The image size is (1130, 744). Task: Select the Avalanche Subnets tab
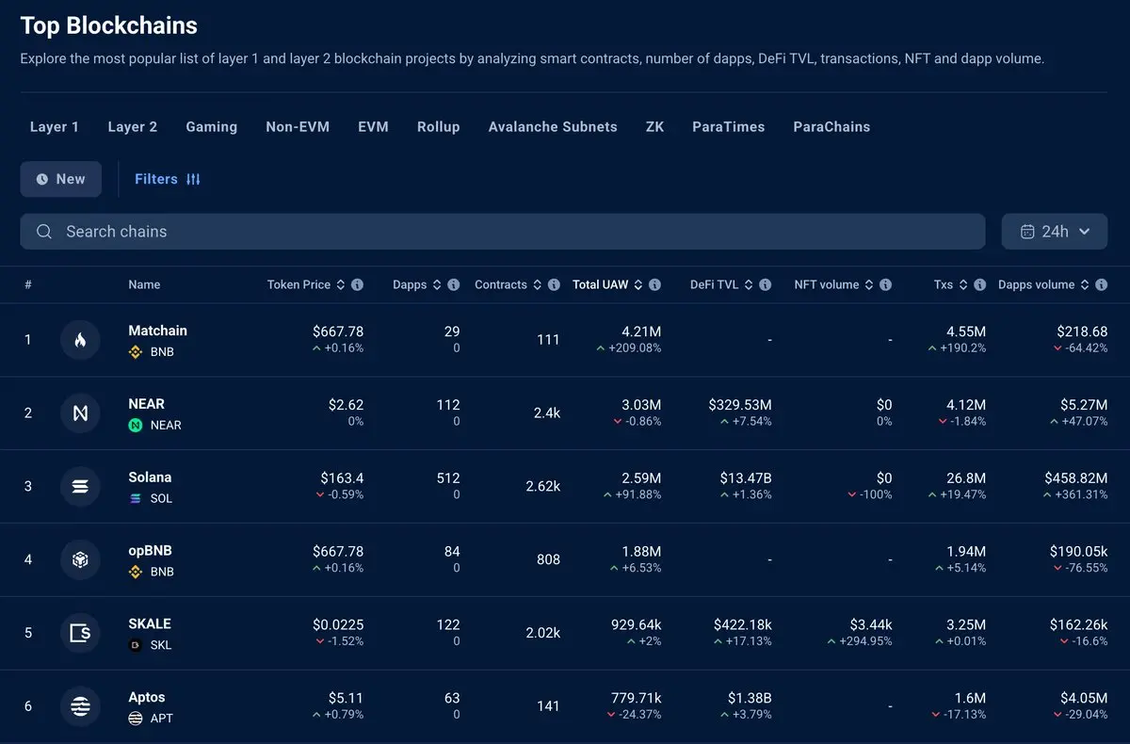[x=553, y=127]
